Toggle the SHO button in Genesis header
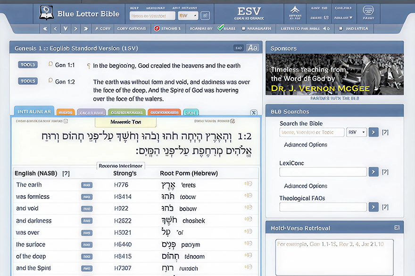Screen dimensions: 415x276 (x=239, y=48)
